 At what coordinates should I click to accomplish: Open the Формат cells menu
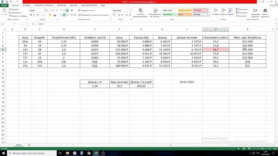(230, 12)
